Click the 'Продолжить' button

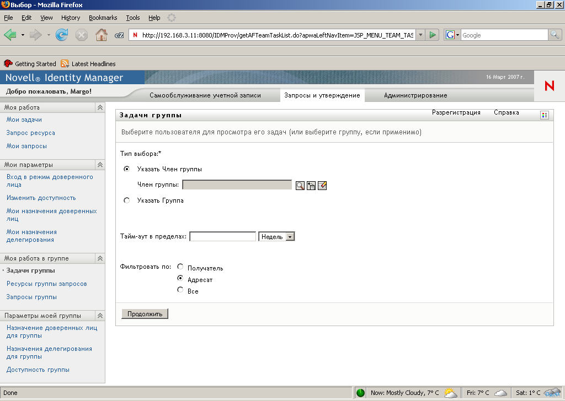click(145, 314)
